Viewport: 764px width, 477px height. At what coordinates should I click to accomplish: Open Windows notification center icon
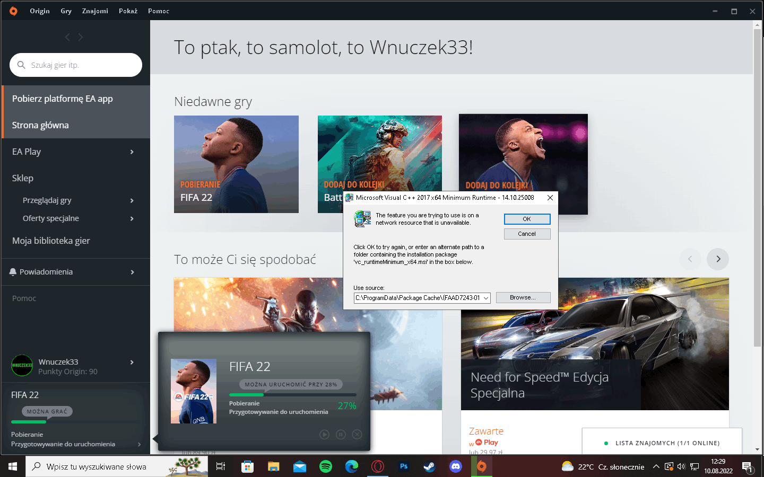click(748, 467)
